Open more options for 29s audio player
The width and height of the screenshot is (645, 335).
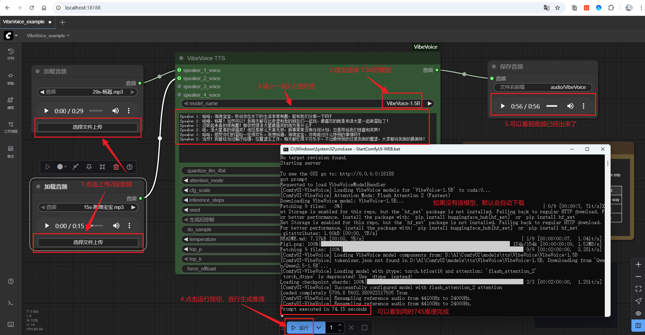[x=129, y=111]
